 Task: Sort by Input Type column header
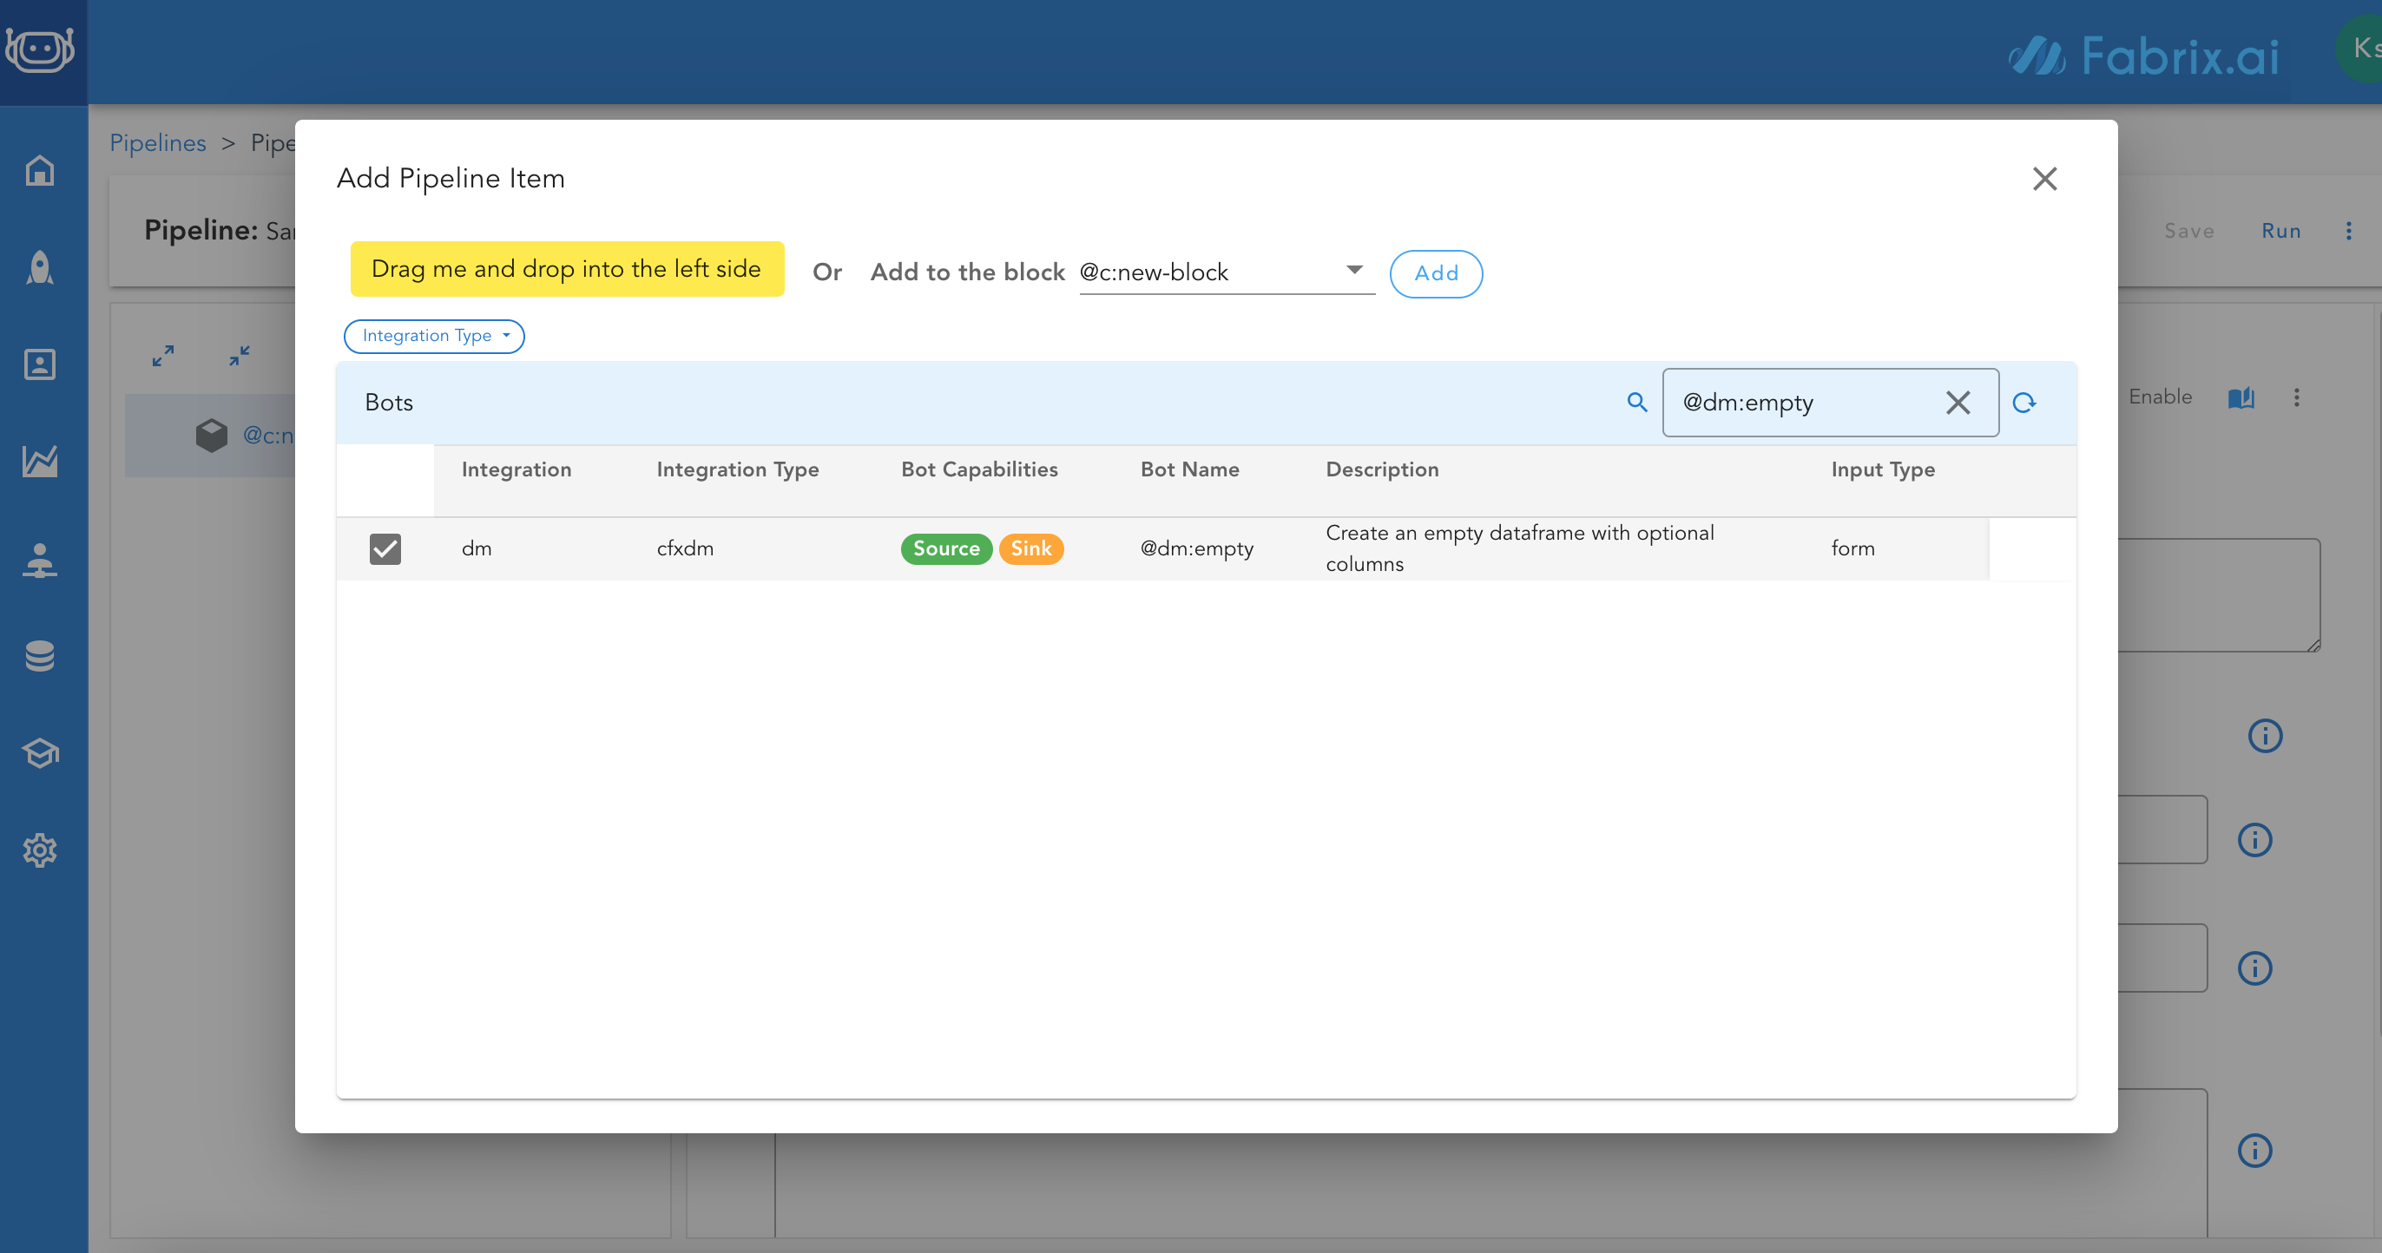(1883, 469)
